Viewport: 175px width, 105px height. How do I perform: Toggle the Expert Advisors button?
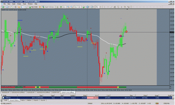coord(48,7)
